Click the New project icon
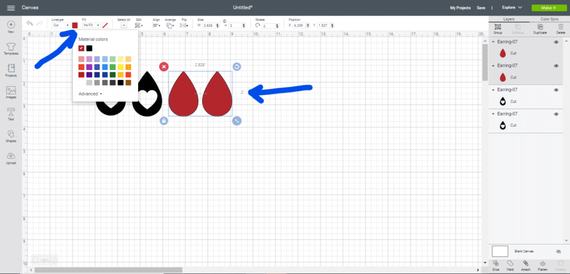 (x=11, y=24)
